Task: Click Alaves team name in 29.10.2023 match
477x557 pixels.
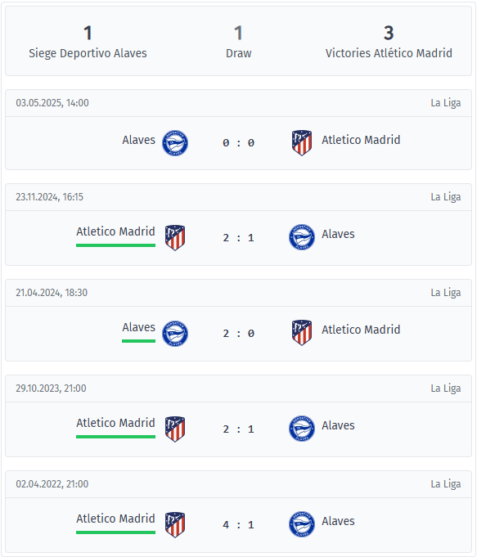Action: point(338,425)
